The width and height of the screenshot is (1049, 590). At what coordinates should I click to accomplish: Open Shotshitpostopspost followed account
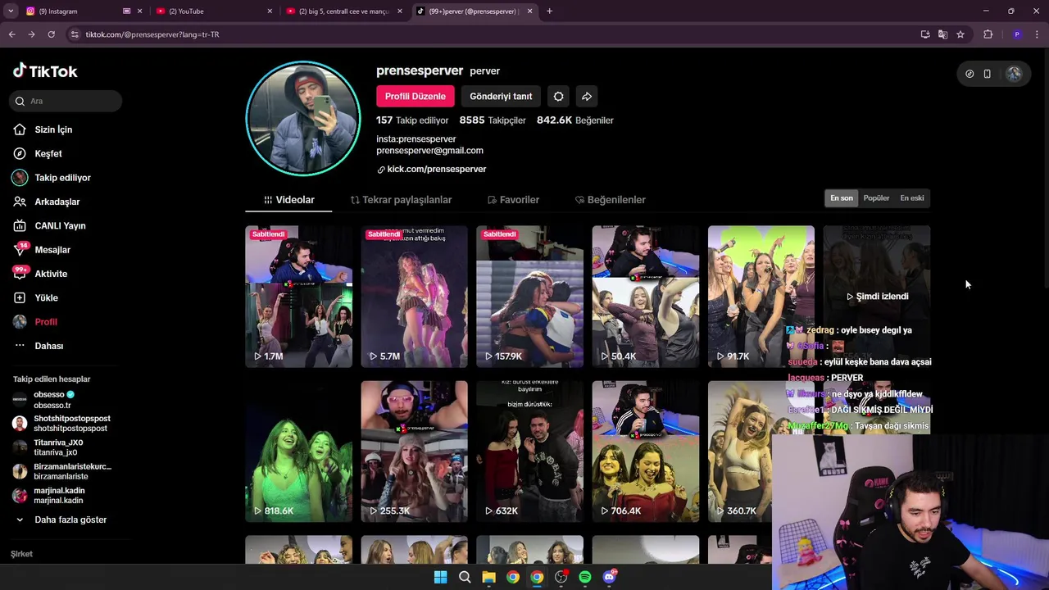pos(71,424)
